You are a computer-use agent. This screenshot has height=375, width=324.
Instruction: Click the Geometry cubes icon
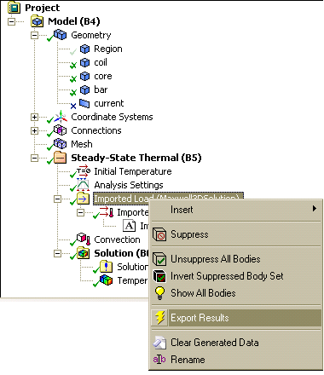(x=61, y=35)
